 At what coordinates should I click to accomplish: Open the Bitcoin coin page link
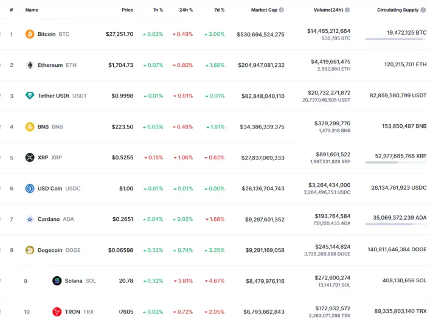(54, 34)
